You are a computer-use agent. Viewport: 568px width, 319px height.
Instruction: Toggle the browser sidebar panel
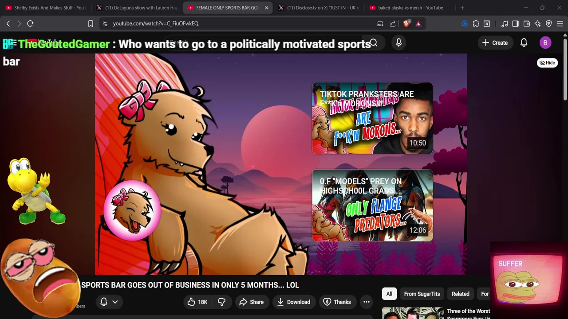click(x=515, y=23)
